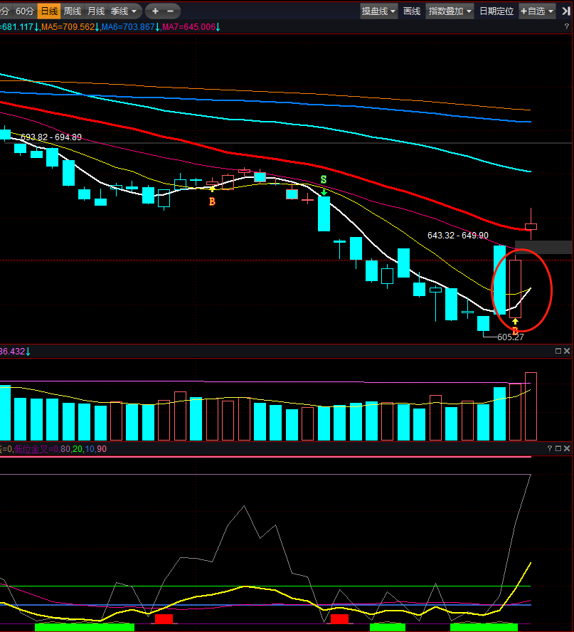The height and width of the screenshot is (632, 574).
Task: Switch to the 月线 monthly chart
Action: coord(96,11)
